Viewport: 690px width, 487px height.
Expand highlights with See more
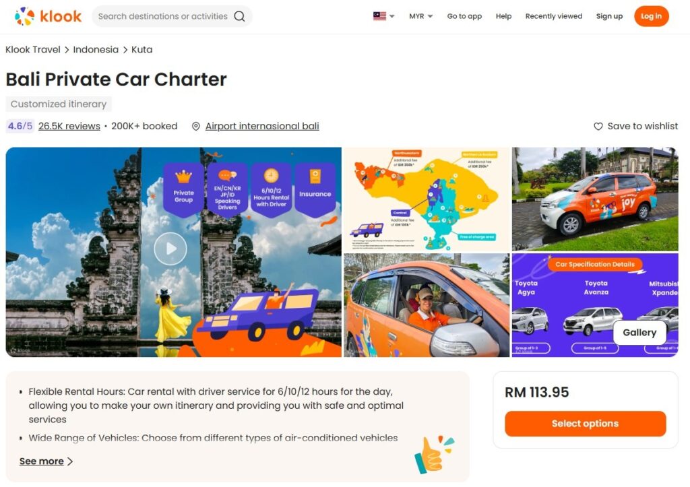click(x=46, y=461)
